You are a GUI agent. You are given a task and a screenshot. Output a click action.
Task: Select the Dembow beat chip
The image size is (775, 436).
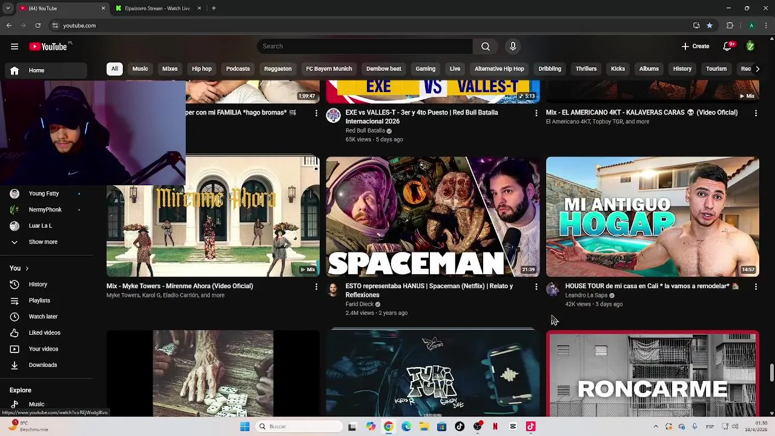(x=384, y=69)
